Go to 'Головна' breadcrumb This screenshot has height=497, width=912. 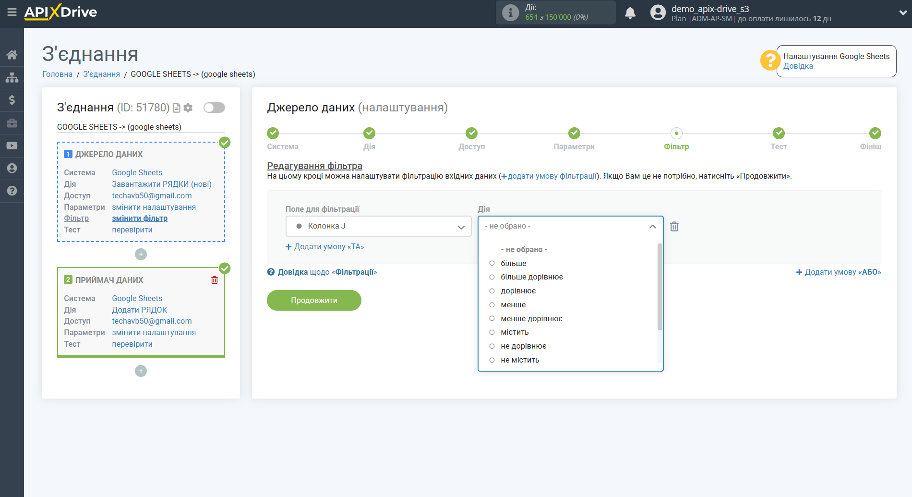click(x=58, y=74)
